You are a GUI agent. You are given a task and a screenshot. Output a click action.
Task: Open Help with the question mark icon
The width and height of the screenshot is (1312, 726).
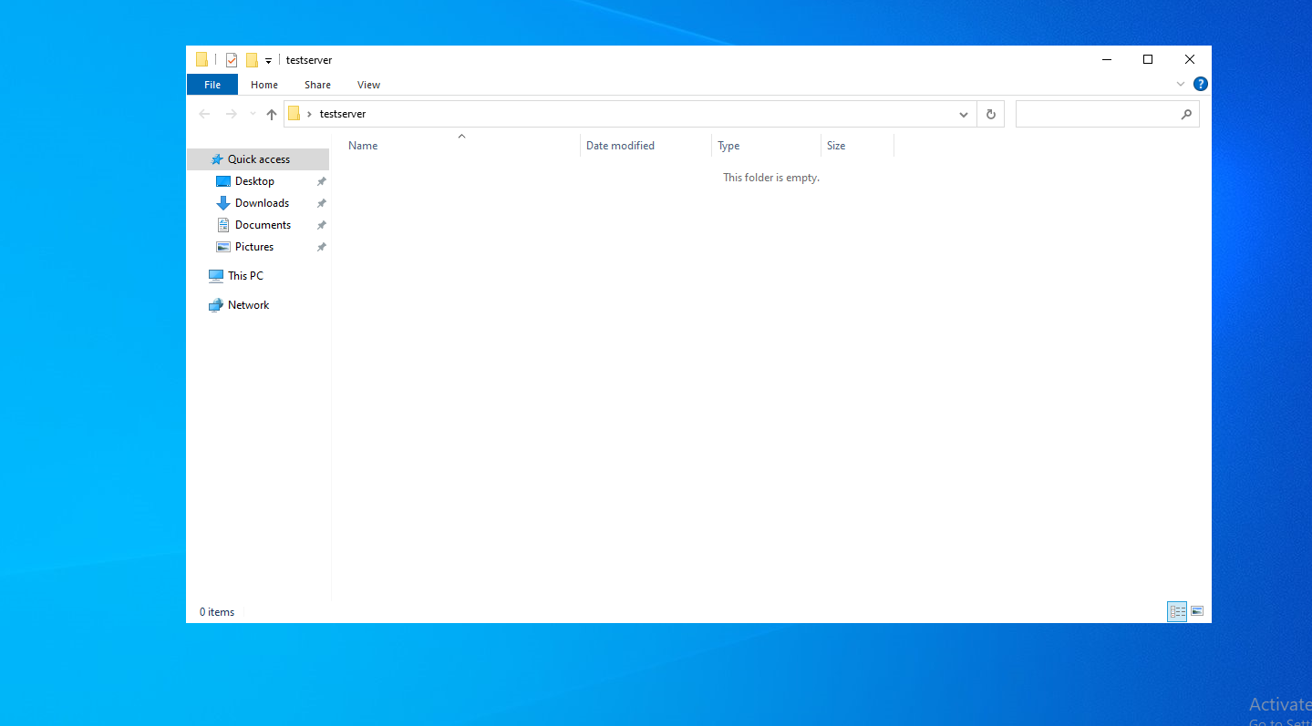[x=1201, y=84]
